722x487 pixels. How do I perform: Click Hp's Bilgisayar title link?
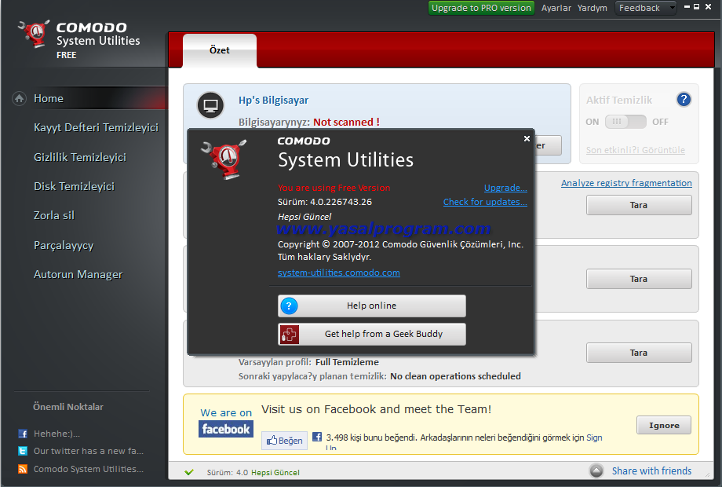click(x=274, y=101)
